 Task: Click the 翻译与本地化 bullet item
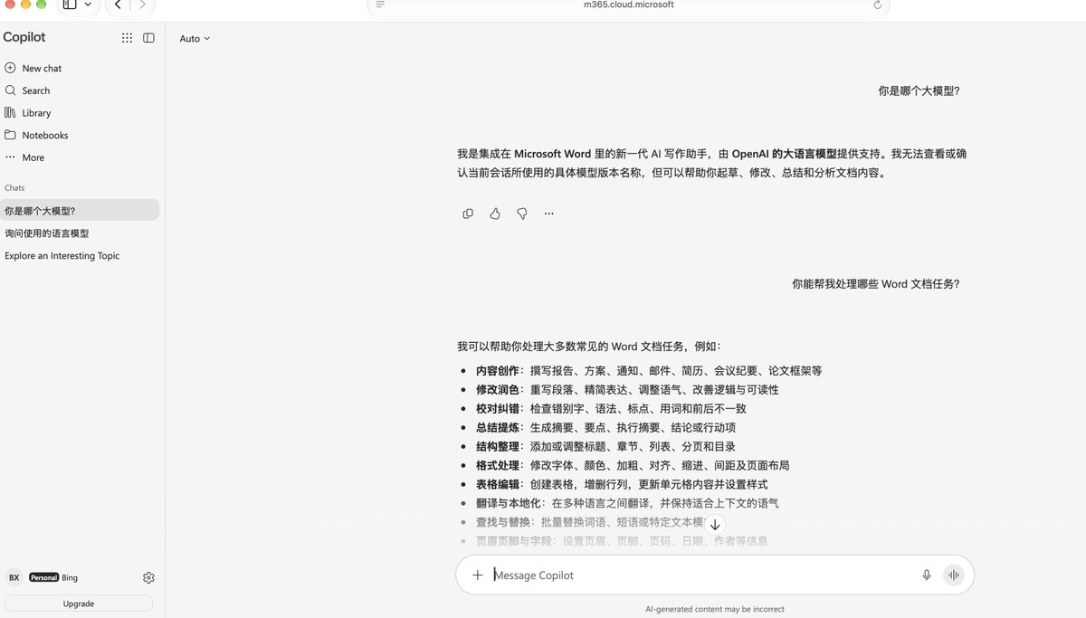[627, 504]
